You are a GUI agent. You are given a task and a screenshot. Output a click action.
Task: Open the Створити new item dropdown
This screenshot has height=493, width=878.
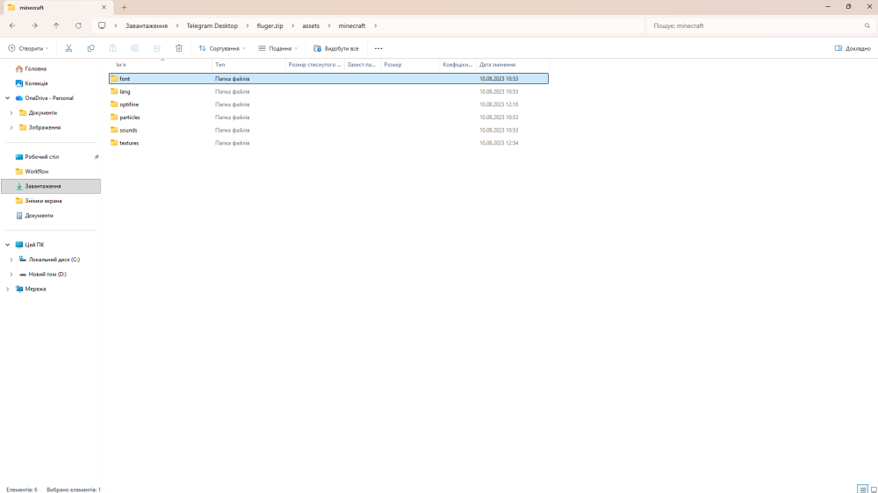click(x=29, y=48)
